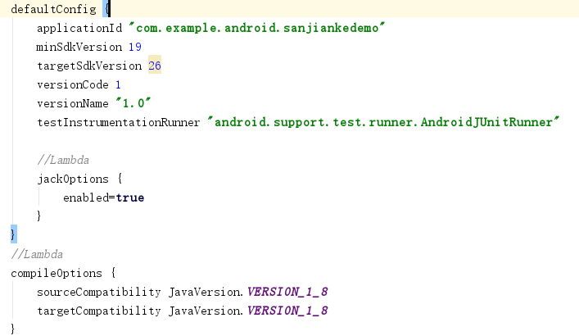Click the sourceCompatibility property

98,292
